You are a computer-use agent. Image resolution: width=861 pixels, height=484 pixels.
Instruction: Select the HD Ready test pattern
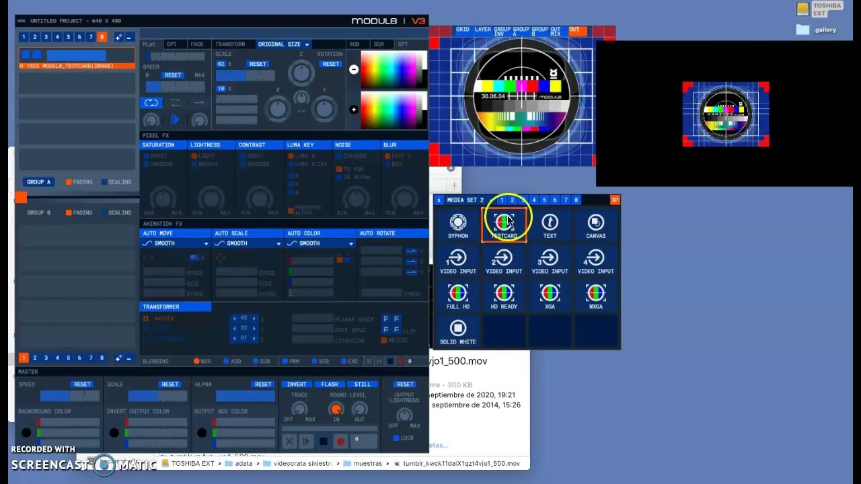click(504, 296)
